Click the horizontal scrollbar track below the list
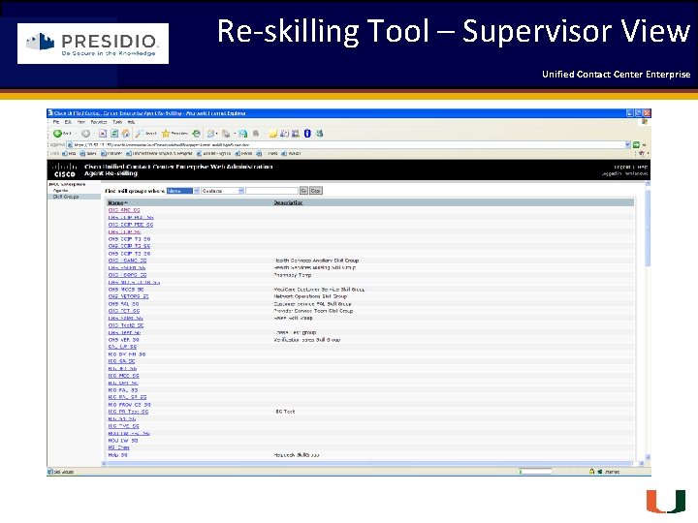The image size is (698, 523). [372, 463]
